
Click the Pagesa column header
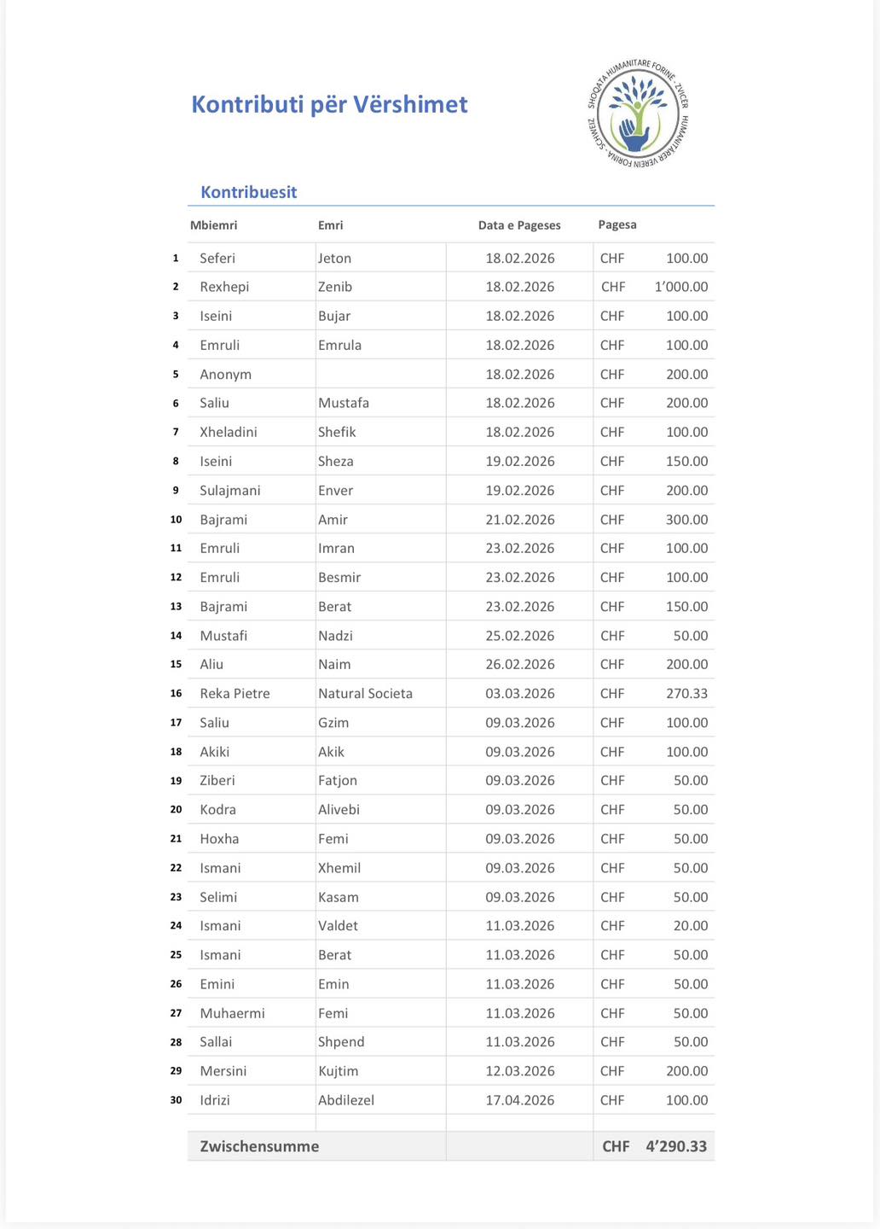click(617, 224)
